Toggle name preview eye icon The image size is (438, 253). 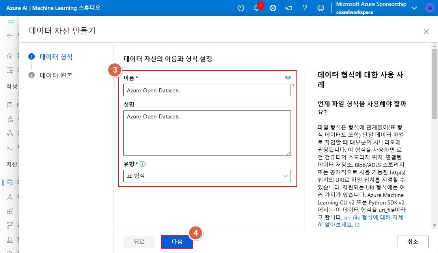288,77
